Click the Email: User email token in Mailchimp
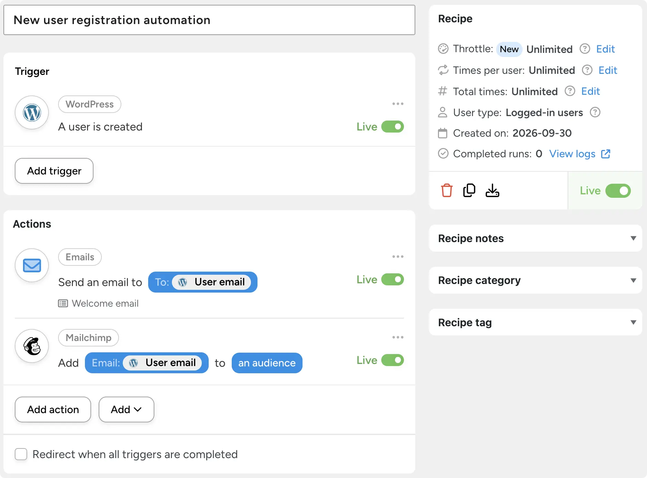The width and height of the screenshot is (647, 478). [x=147, y=363]
